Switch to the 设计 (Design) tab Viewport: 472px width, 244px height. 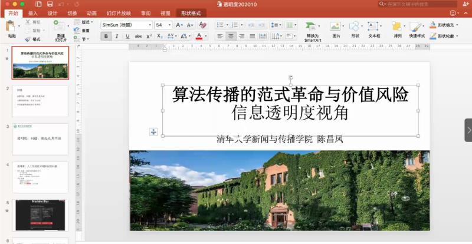53,13
